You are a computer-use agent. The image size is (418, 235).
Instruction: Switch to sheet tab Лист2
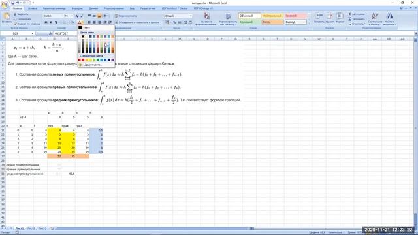(31, 228)
